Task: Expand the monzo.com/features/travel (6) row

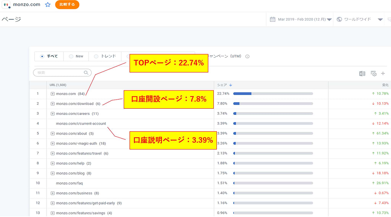Action: click(53, 153)
